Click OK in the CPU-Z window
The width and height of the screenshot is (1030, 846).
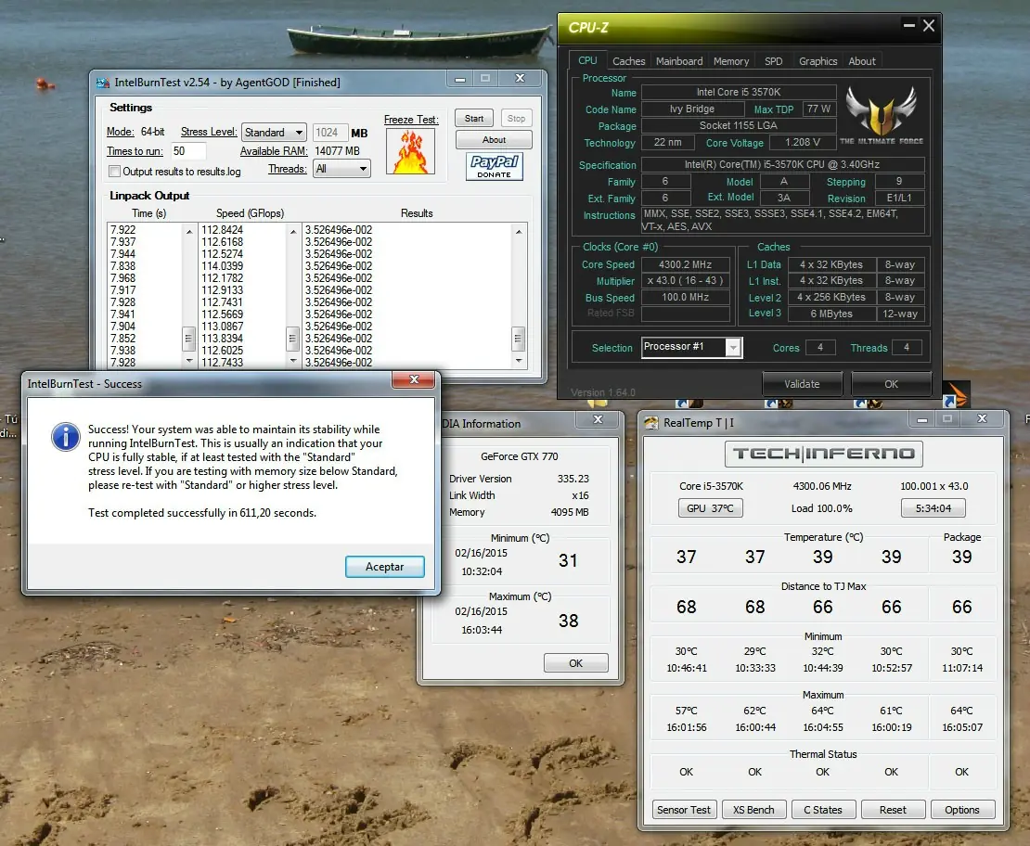[892, 384]
